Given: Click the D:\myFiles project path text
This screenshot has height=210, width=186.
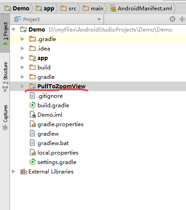Looking at the screenshot, I should click(111, 30).
